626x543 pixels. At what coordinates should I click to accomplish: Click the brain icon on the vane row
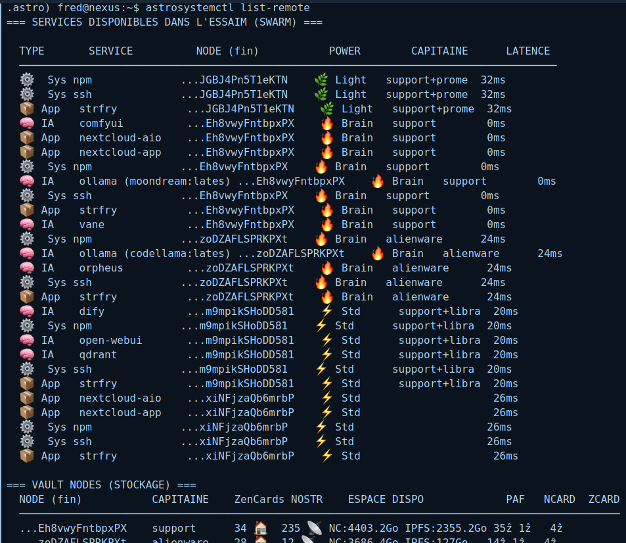(26, 224)
